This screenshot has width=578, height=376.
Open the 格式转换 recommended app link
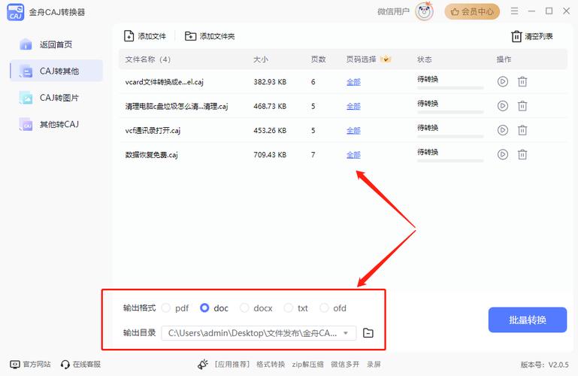271,364
